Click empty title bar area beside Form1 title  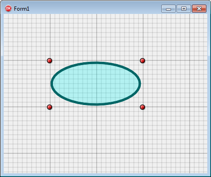[93, 8]
